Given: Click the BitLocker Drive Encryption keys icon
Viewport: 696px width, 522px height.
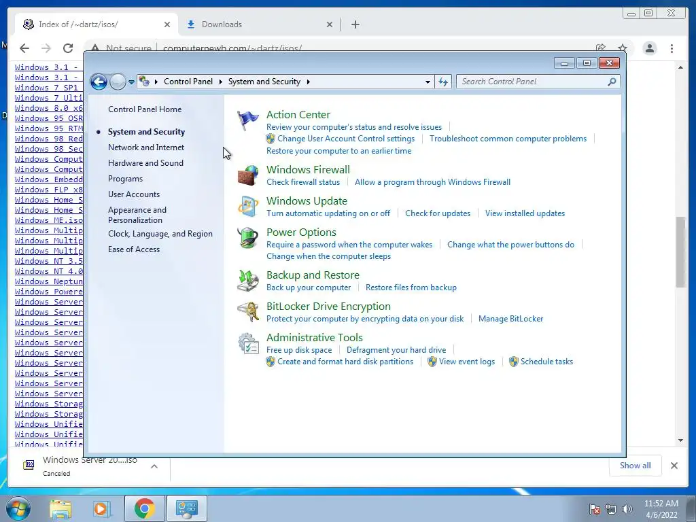Looking at the screenshot, I should click(247, 312).
